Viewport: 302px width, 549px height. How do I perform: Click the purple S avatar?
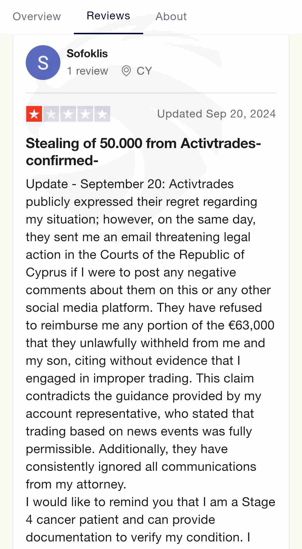(x=43, y=63)
